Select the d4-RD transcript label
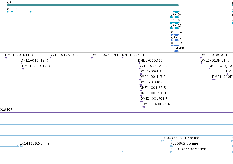This screenshot has height=164, width=233. (176, 25)
